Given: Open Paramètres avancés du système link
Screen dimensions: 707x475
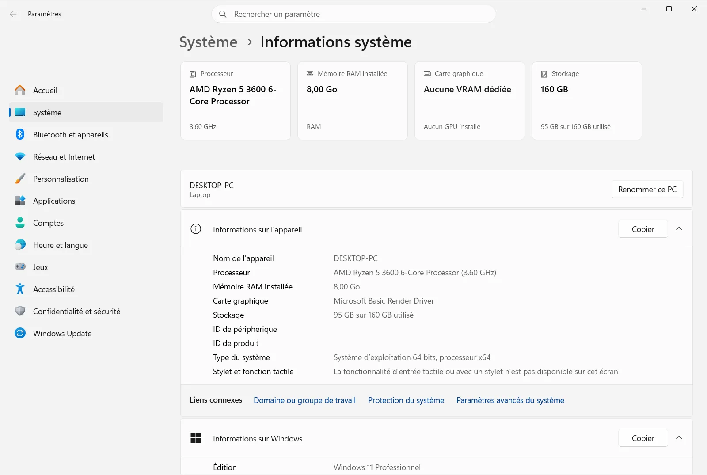Looking at the screenshot, I should [x=510, y=400].
